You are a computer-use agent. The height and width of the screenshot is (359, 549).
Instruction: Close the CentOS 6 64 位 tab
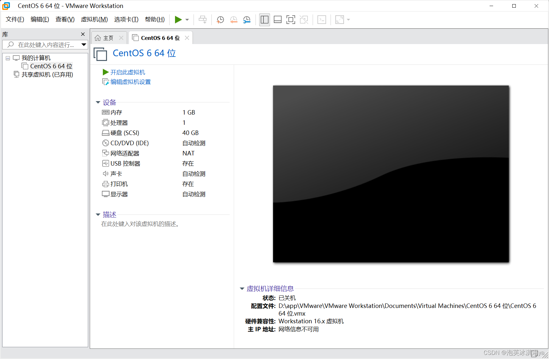pyautogui.click(x=187, y=38)
